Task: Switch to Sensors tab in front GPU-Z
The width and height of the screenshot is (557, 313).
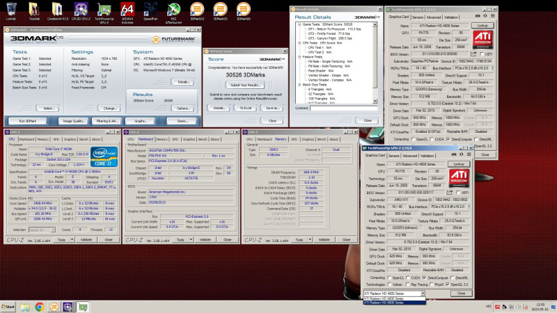Action: tap(393, 156)
